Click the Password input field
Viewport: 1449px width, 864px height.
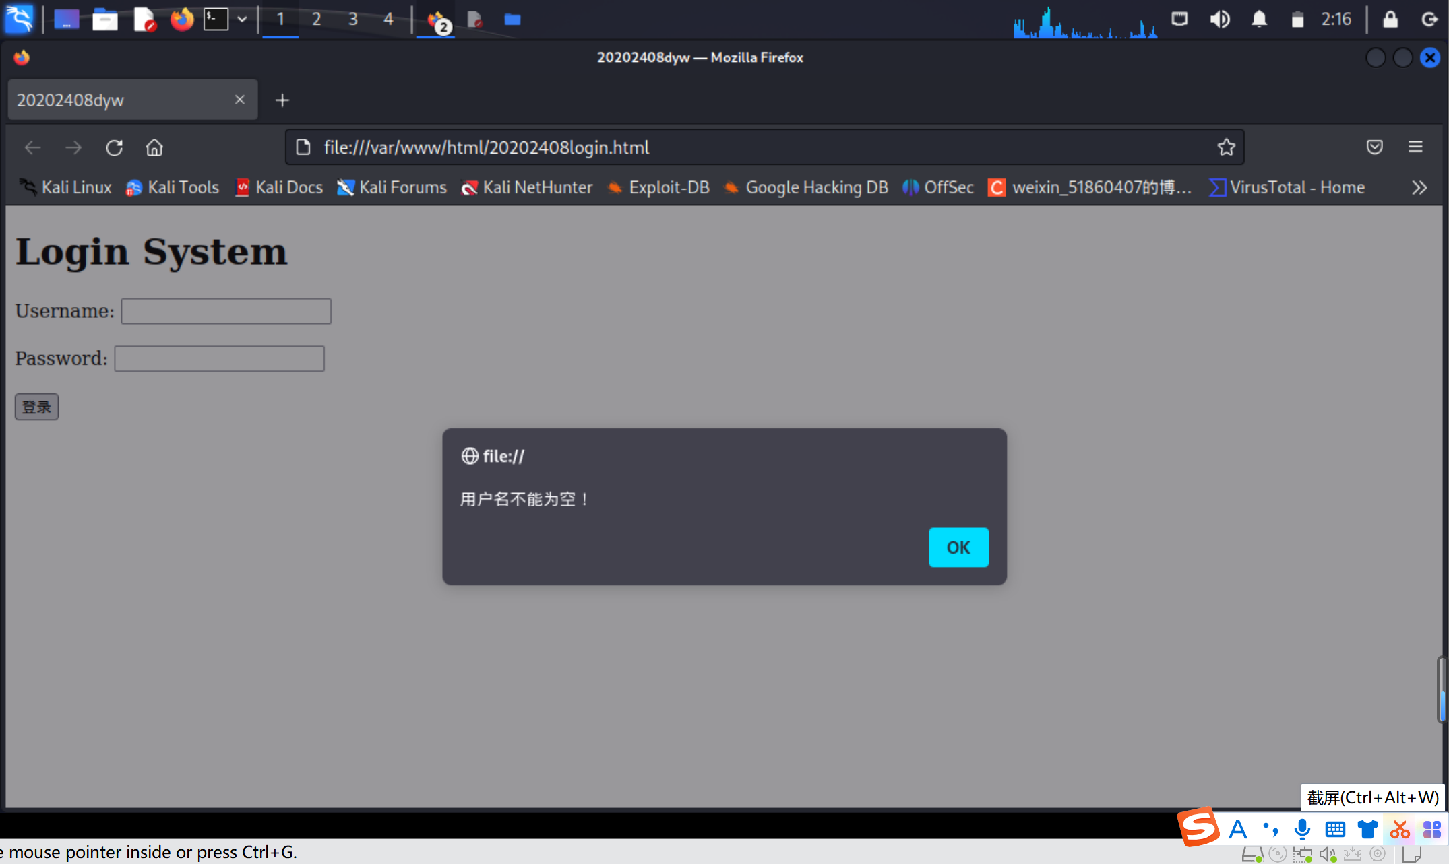(x=219, y=358)
